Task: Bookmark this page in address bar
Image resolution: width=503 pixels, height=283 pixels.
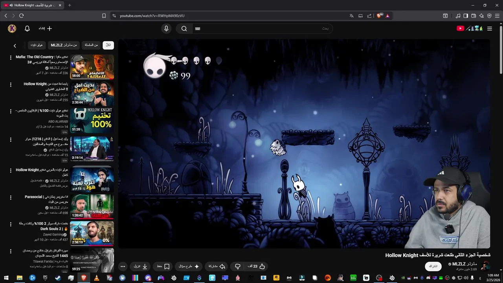Action: pos(104,16)
